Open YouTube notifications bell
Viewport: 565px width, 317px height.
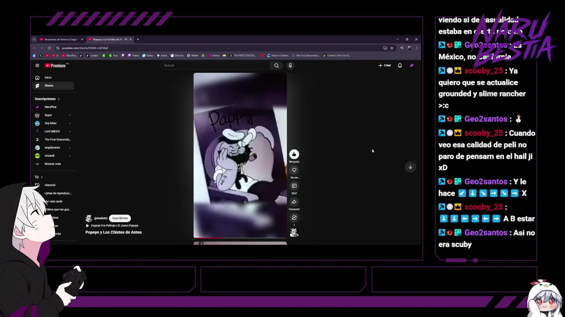tap(400, 66)
